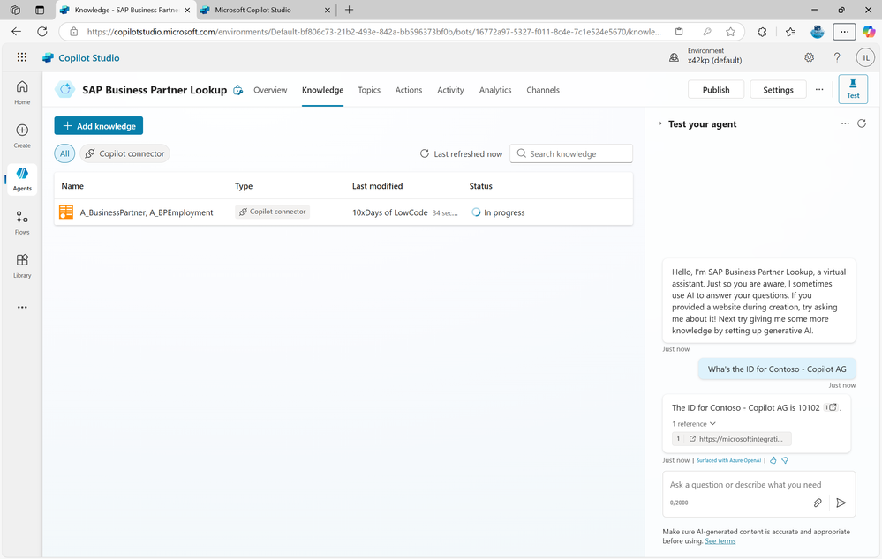Click the Search knowledge field
The height and width of the screenshot is (559, 882).
pyautogui.click(x=571, y=153)
